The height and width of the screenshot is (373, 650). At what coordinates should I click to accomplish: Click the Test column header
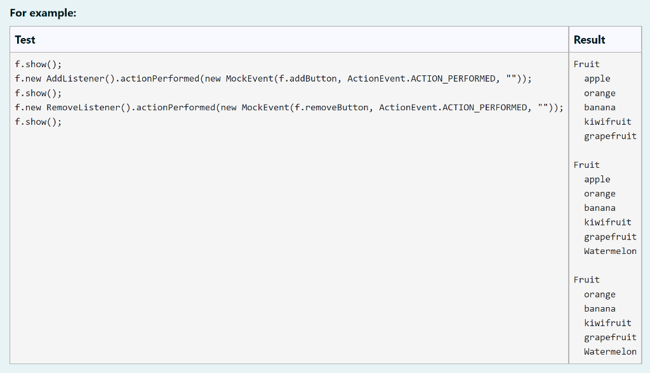(x=23, y=39)
